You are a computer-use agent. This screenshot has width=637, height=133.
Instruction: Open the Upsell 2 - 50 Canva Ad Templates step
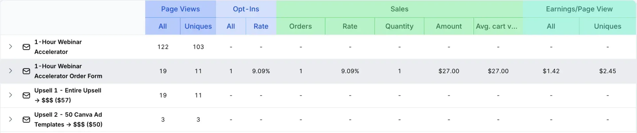[68, 119]
